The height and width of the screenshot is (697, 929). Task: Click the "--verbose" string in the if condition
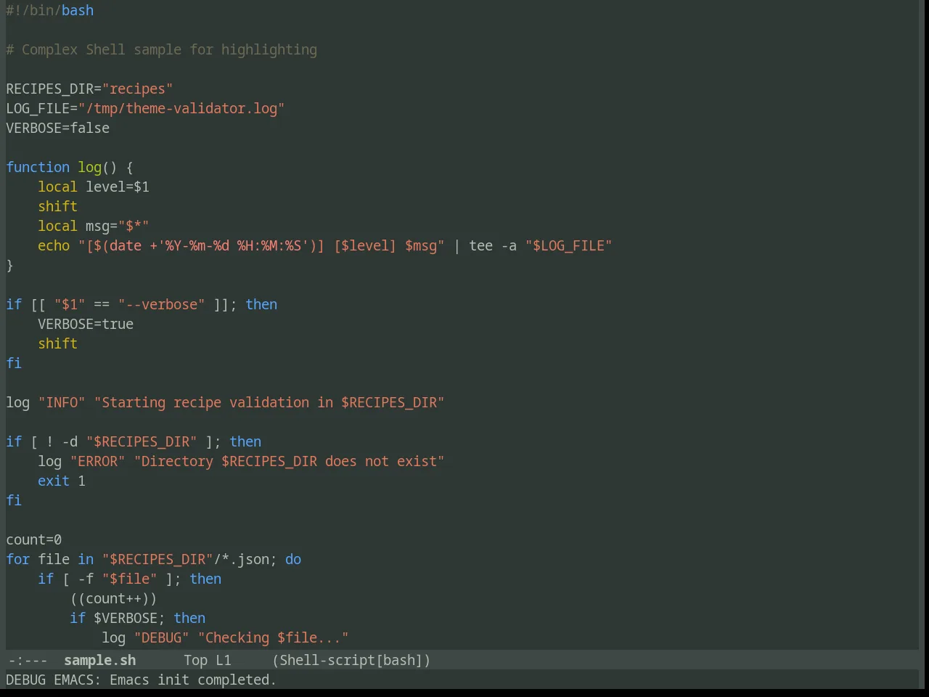click(161, 304)
